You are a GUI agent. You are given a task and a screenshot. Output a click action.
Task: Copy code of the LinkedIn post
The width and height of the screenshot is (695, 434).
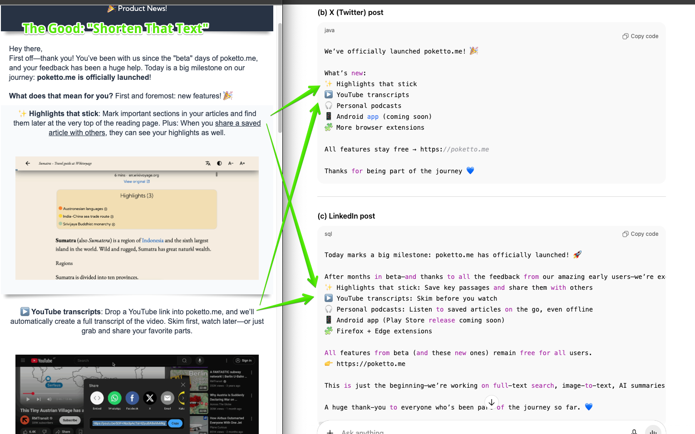(640, 234)
